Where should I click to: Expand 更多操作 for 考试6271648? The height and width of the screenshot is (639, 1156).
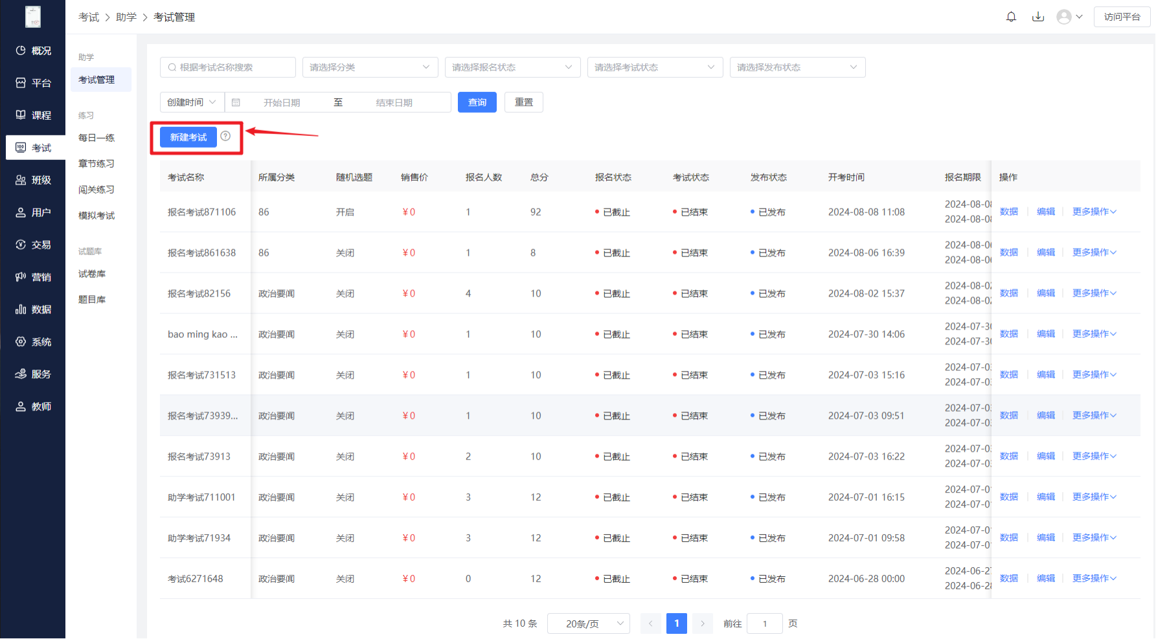click(x=1094, y=579)
